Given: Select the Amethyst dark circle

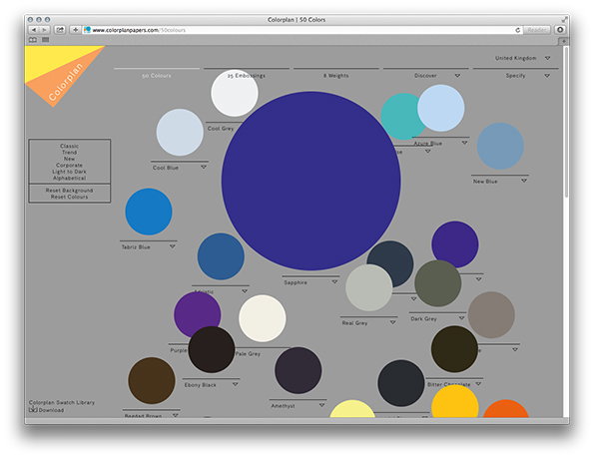Looking at the screenshot, I should 298,370.
